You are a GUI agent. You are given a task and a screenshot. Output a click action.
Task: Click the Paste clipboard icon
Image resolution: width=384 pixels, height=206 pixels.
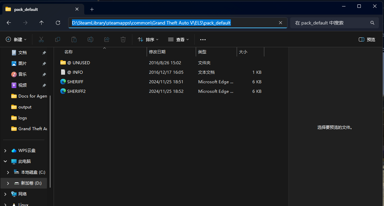pos(74,39)
